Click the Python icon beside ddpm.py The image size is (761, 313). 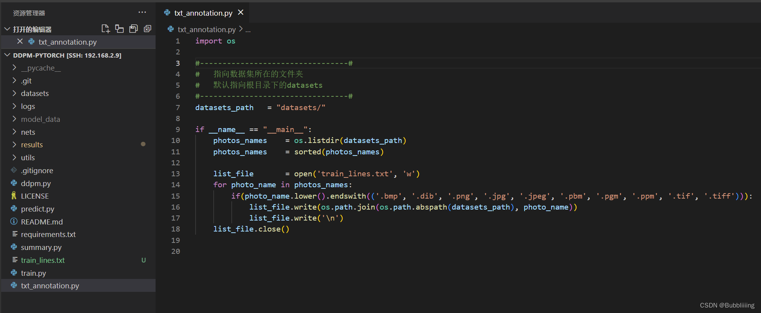coord(14,183)
